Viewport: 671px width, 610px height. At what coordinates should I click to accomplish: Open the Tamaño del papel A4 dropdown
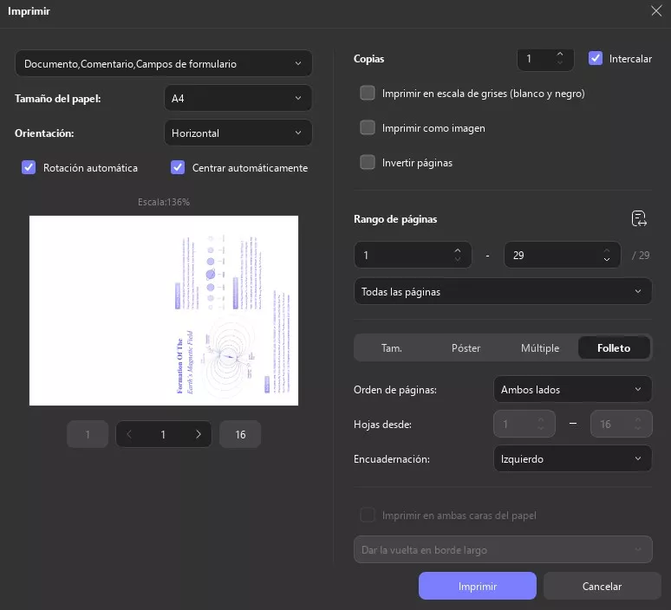click(x=238, y=98)
